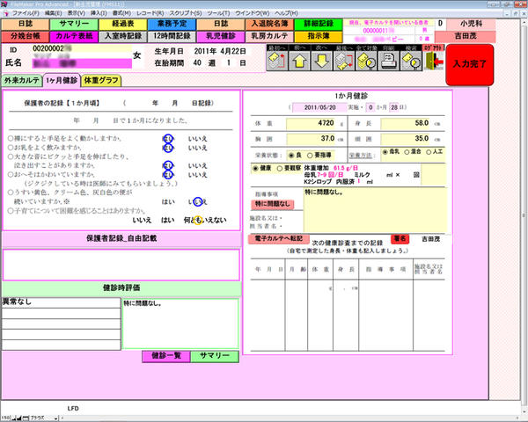Click the 詳細記録 button
The height and width of the screenshot is (422, 528).
pyautogui.click(x=319, y=24)
